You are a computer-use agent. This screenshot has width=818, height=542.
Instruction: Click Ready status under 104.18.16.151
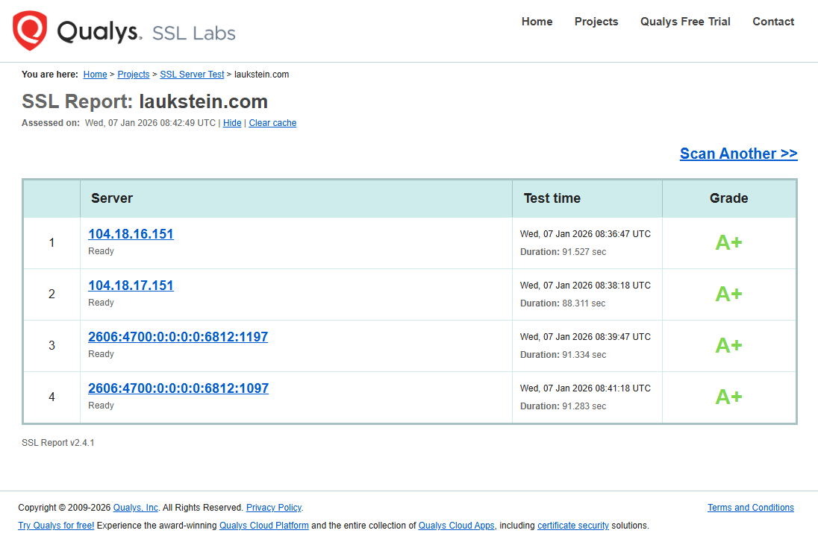pos(101,251)
